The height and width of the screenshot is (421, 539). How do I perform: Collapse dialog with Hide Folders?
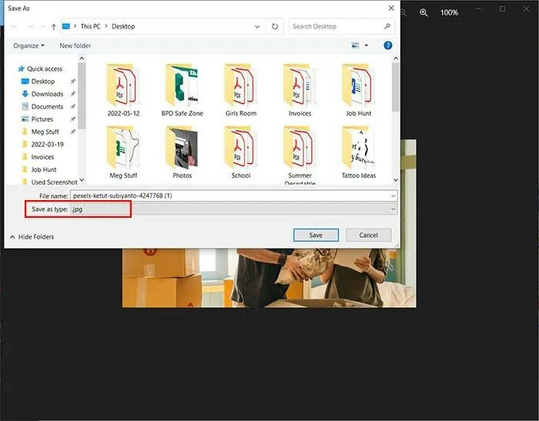coord(31,237)
